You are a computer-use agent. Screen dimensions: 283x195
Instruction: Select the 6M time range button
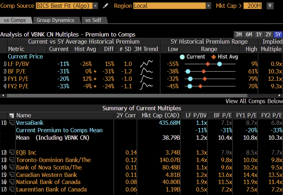tap(249, 34)
